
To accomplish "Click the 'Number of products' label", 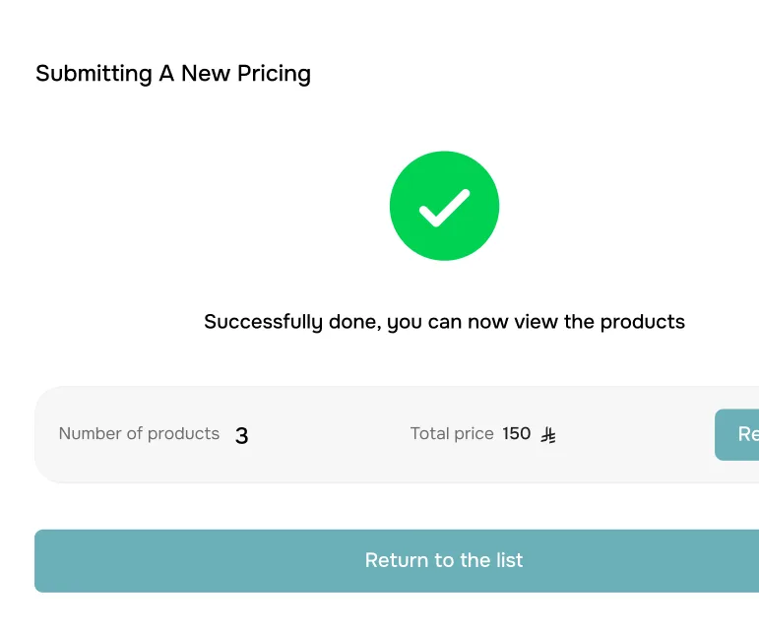I will click(x=139, y=434).
